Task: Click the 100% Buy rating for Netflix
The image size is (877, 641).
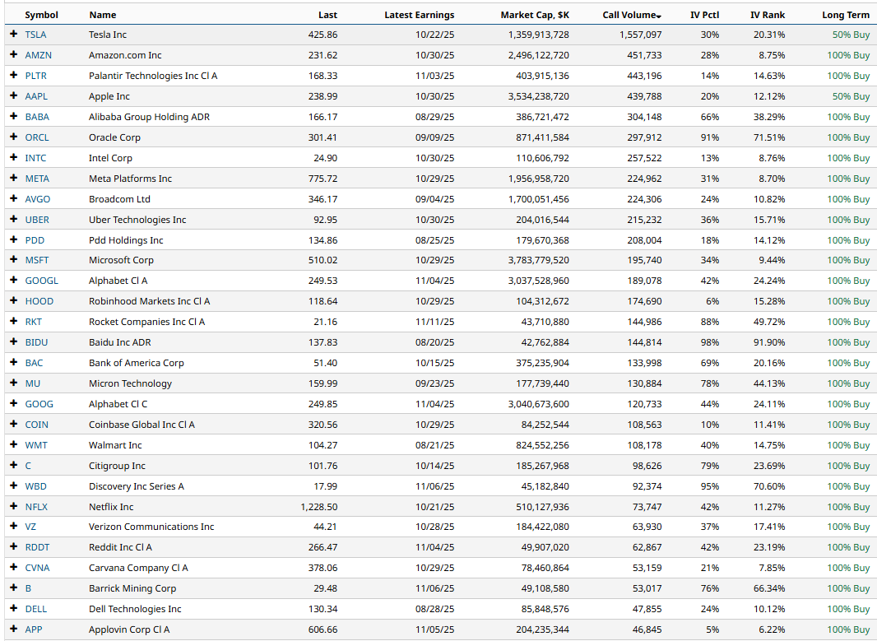Action: 848,507
